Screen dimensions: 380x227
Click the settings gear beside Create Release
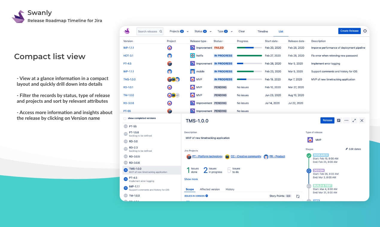(x=365, y=31)
